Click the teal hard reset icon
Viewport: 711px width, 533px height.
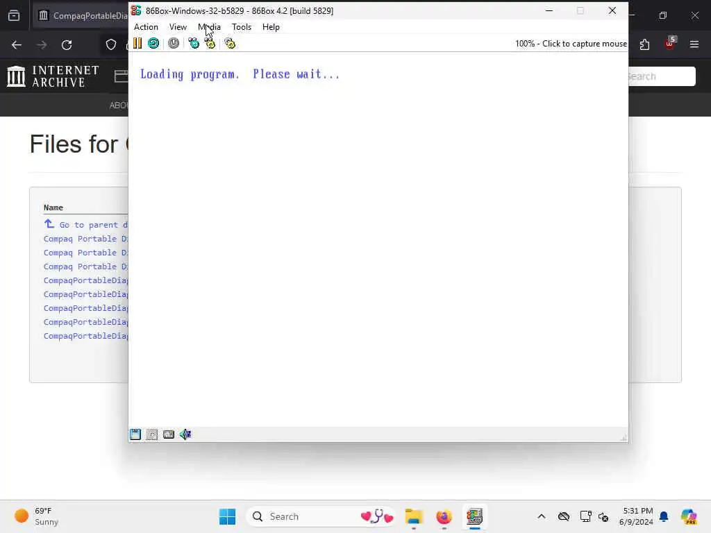pyautogui.click(x=153, y=43)
